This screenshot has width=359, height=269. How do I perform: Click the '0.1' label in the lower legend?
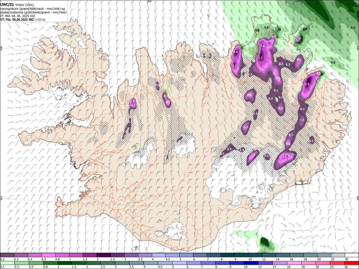point(3,267)
